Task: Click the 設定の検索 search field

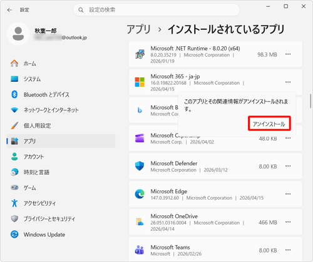Action: (156, 10)
